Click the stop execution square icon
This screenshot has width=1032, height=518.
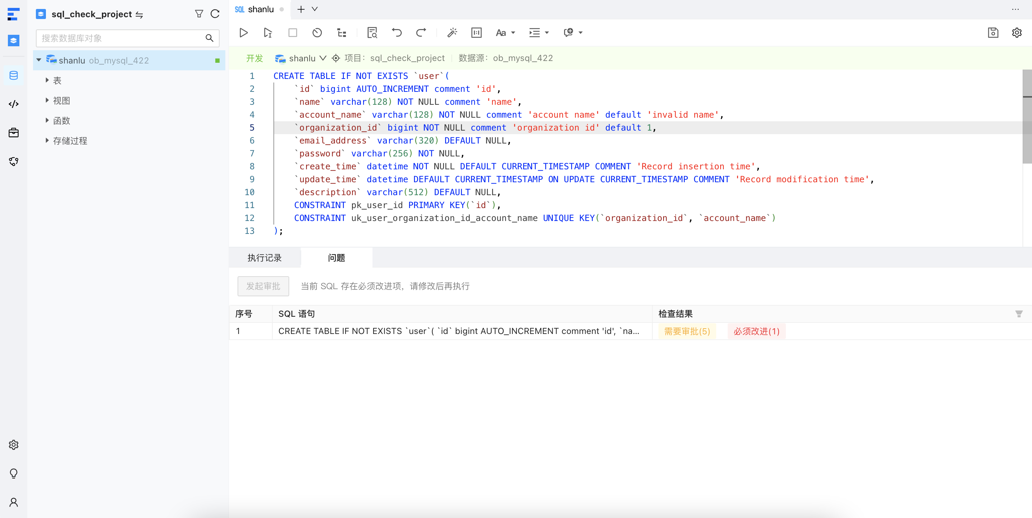pyautogui.click(x=293, y=32)
